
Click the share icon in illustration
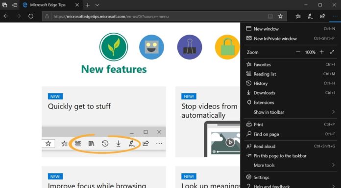tap(146, 144)
